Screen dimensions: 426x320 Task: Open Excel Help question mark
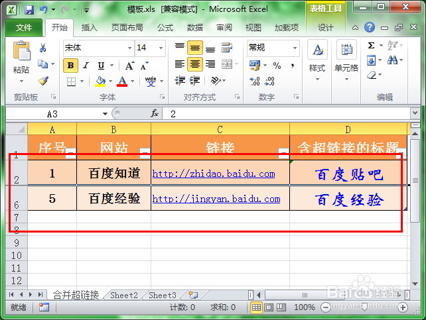370,27
